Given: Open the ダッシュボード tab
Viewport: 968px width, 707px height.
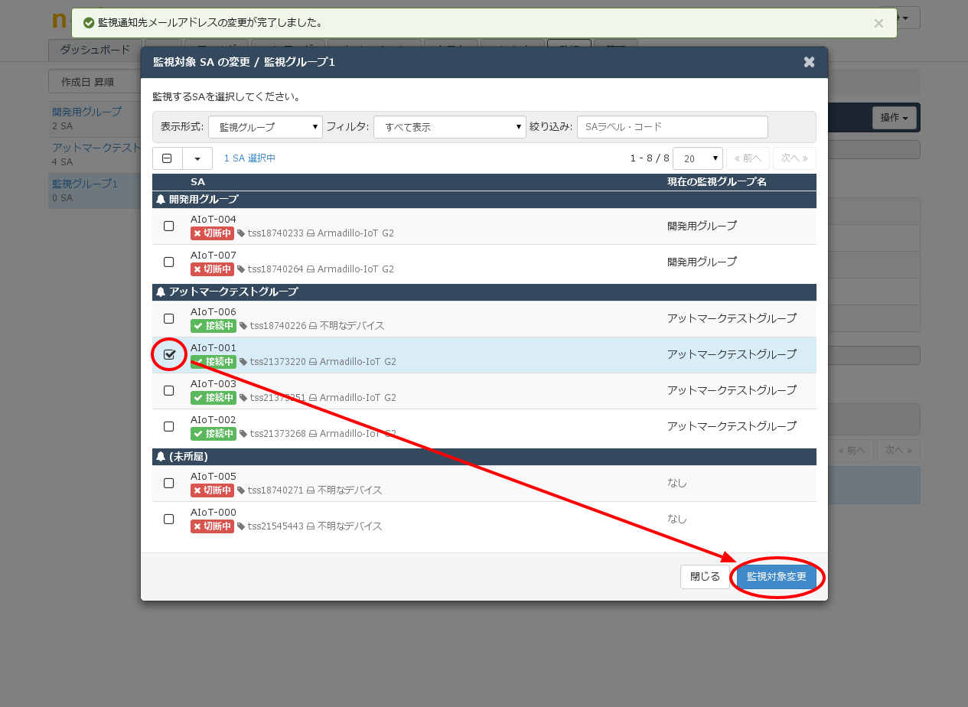Looking at the screenshot, I should (95, 50).
